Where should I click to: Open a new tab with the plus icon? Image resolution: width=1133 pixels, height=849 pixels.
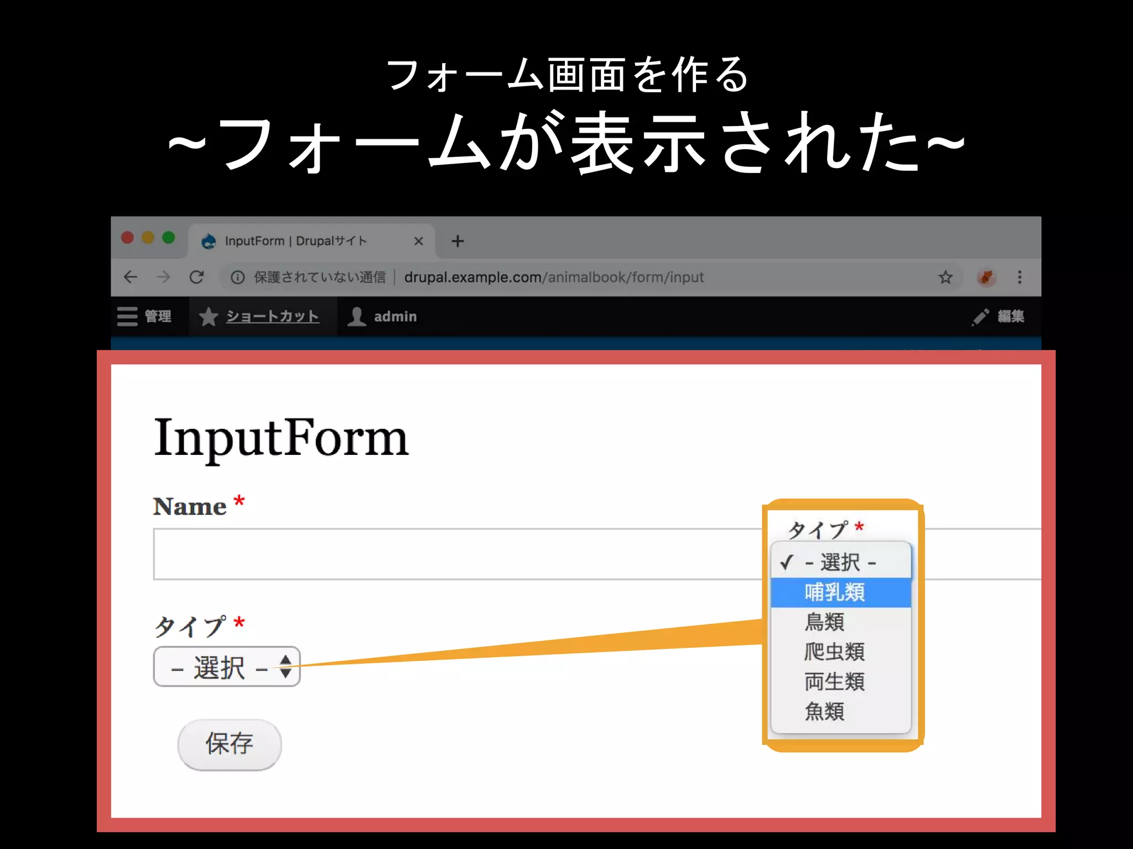458,241
